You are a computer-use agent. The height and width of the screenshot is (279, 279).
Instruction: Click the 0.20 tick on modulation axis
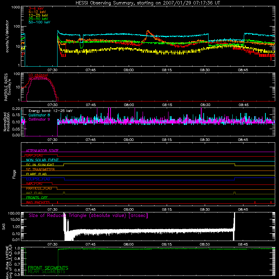[16, 108]
